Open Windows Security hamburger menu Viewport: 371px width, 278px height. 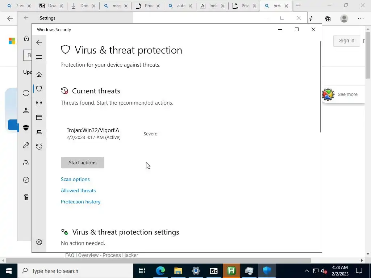[x=39, y=57]
